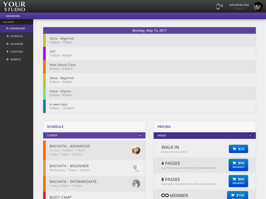Image resolution: width=266 pixels, height=199 pixels.
Task: Click Bachata - Advanced instructor photo
Action: [x=136, y=150]
